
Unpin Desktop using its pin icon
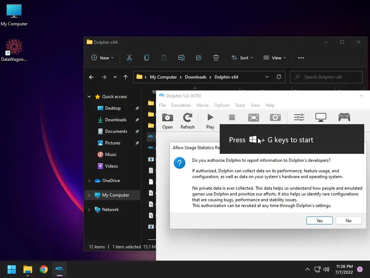pos(137,108)
